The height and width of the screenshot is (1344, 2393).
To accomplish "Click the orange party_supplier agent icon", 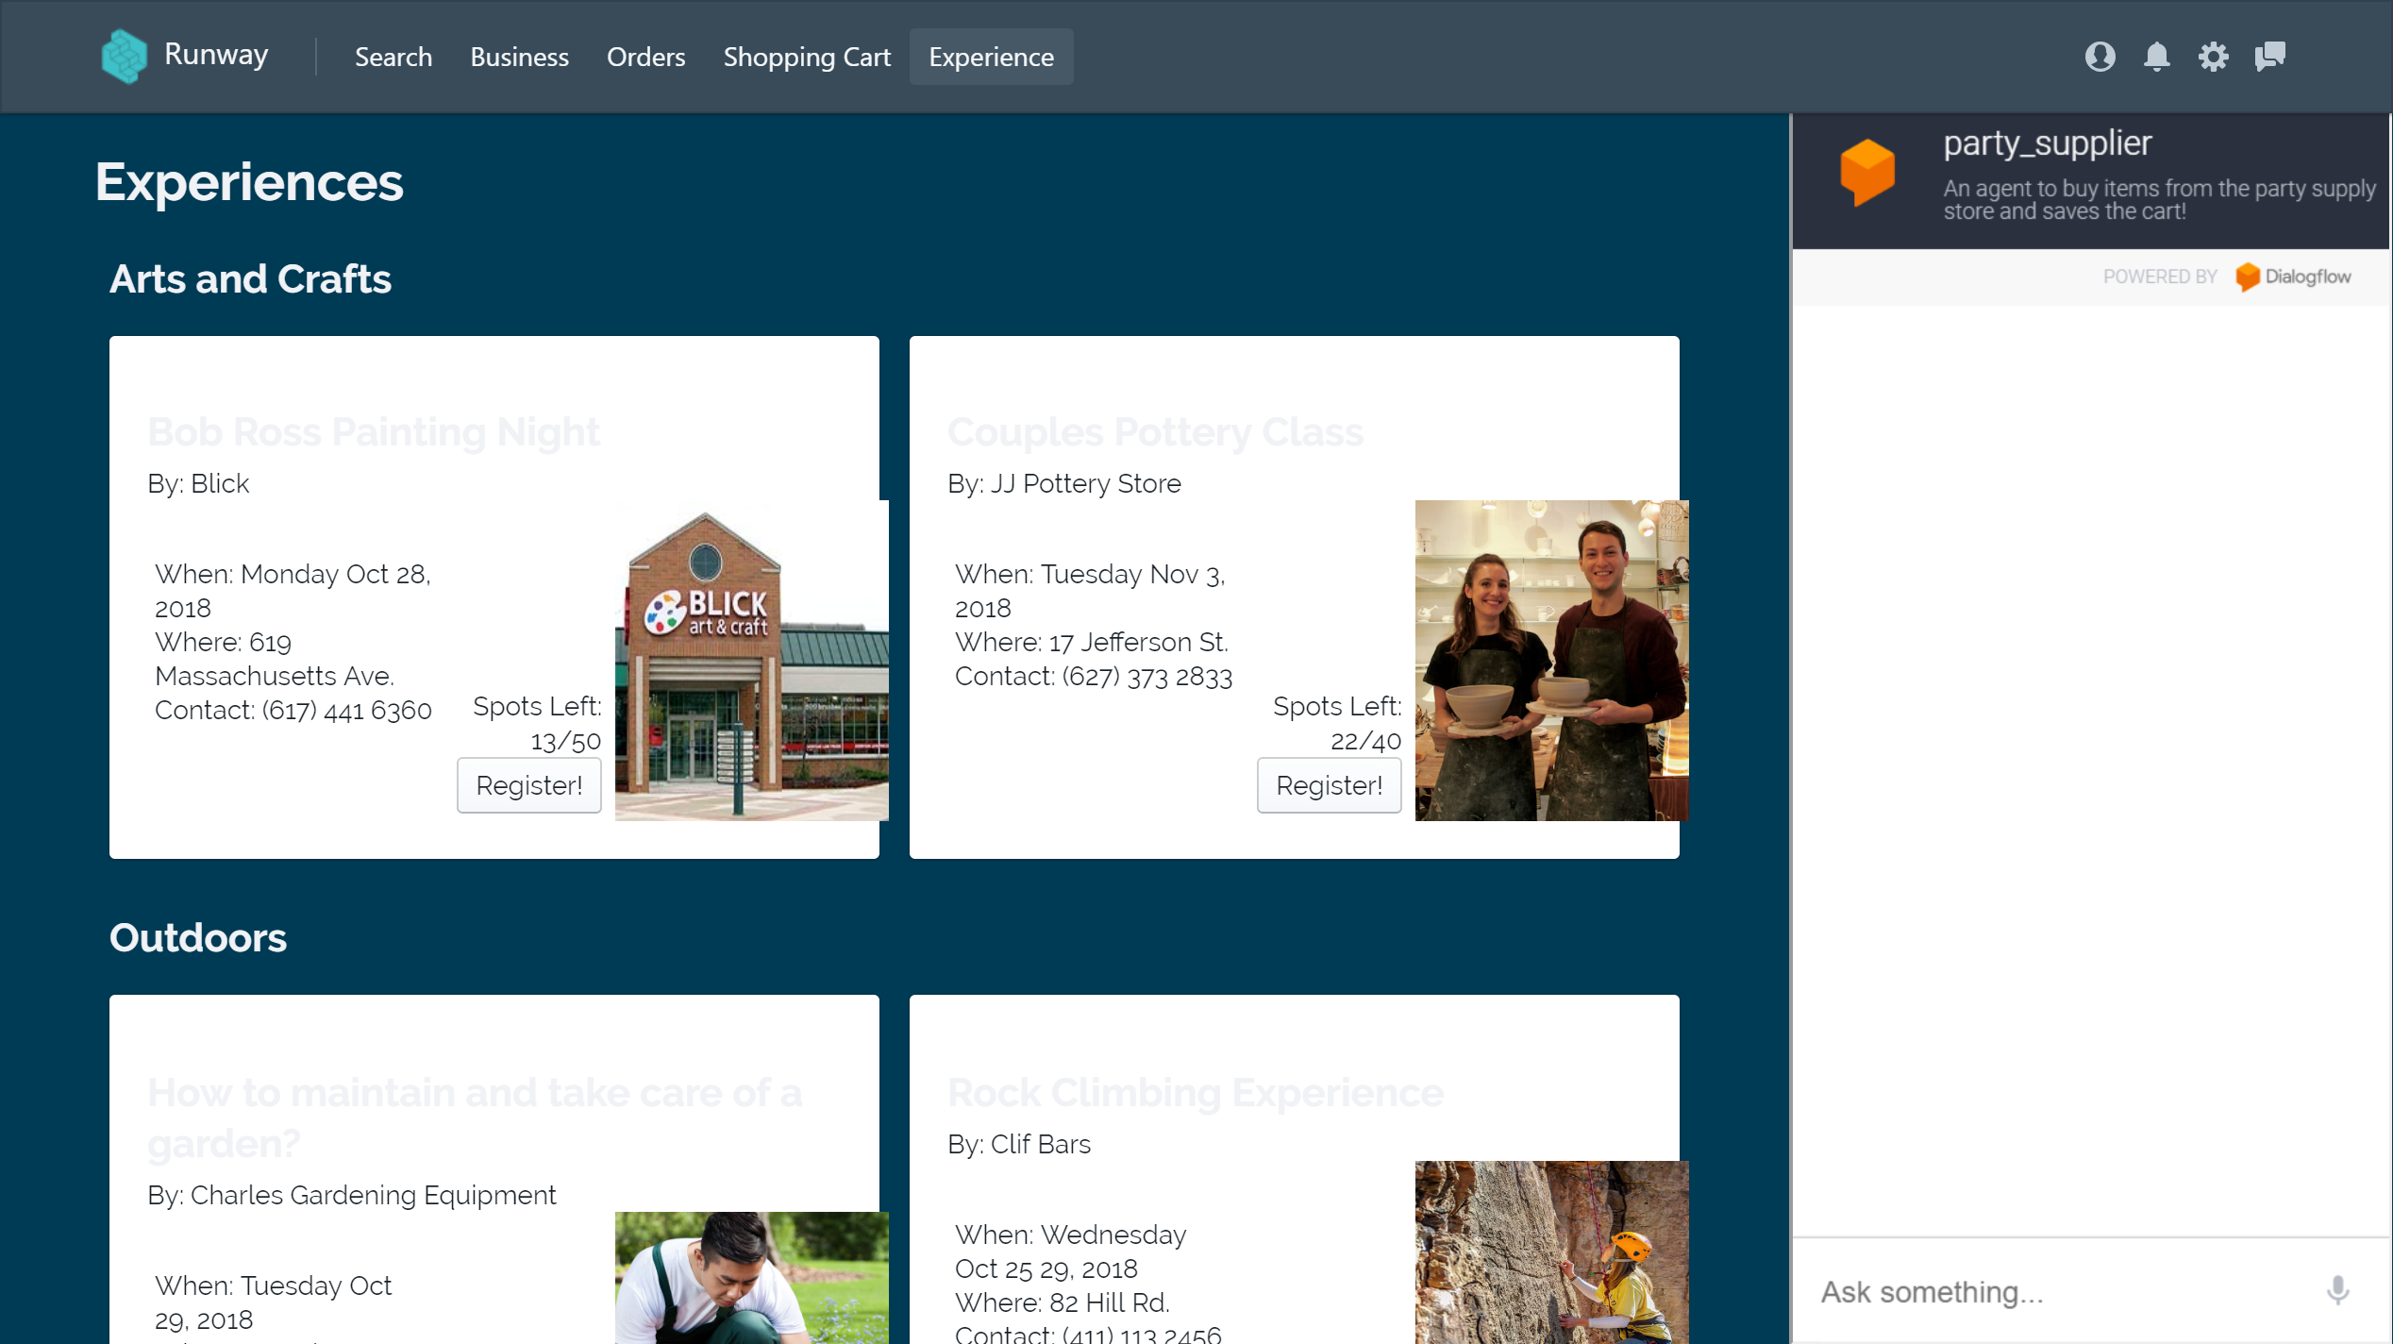I will [x=1867, y=172].
